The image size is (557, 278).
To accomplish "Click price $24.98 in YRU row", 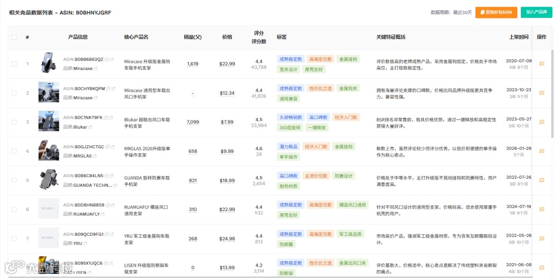I will [227, 239].
